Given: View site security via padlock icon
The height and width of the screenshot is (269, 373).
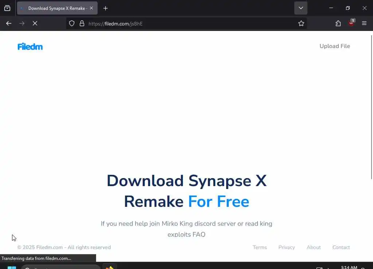Looking at the screenshot, I should coord(82,23).
